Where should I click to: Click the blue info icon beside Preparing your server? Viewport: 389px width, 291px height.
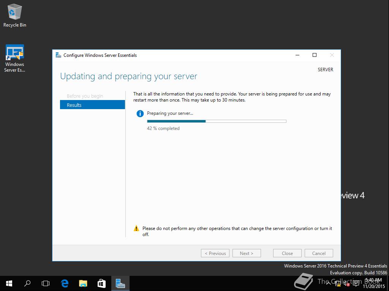point(140,114)
